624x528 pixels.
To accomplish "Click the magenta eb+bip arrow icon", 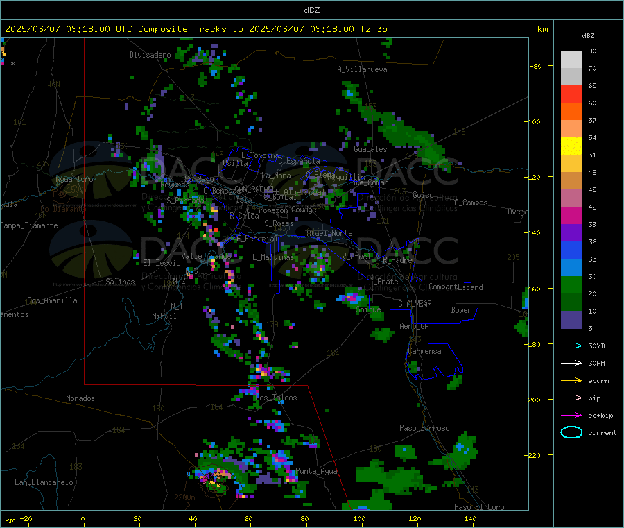I will pos(571,415).
